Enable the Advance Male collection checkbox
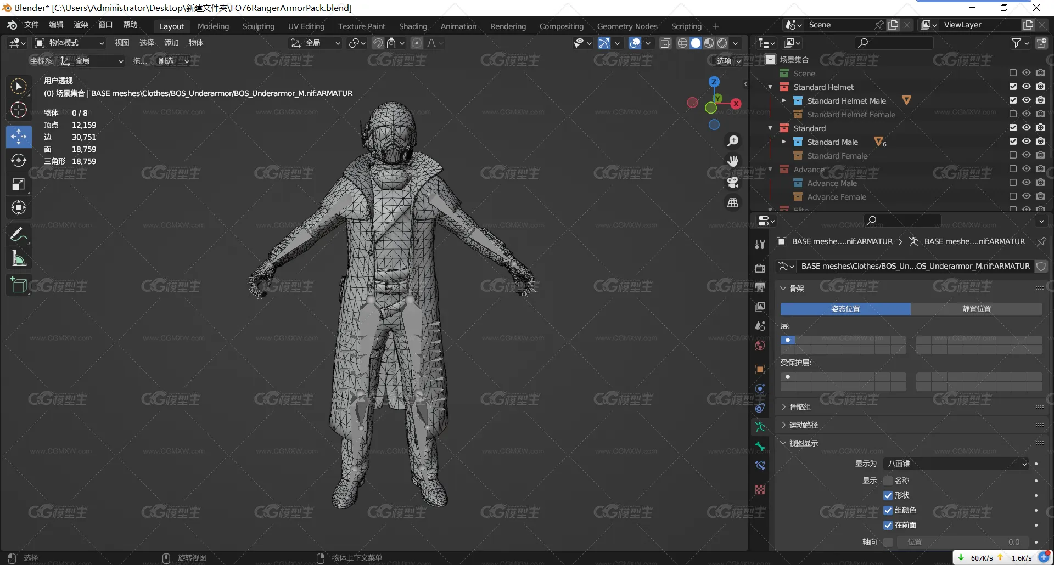The image size is (1054, 565). (1013, 183)
